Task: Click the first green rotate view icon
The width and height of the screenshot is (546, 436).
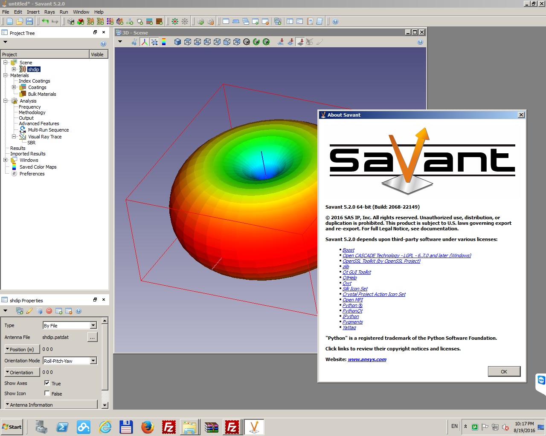Action: 256,42
